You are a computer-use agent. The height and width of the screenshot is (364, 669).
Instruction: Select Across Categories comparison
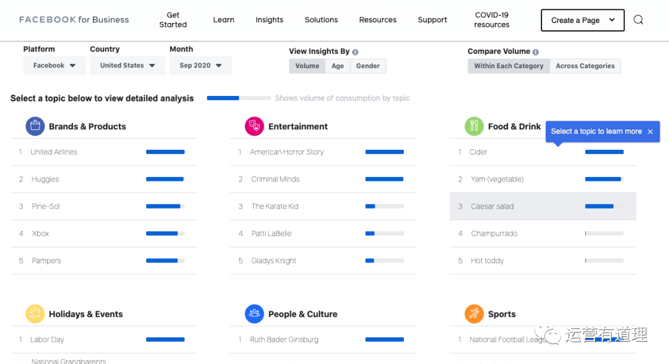click(585, 66)
